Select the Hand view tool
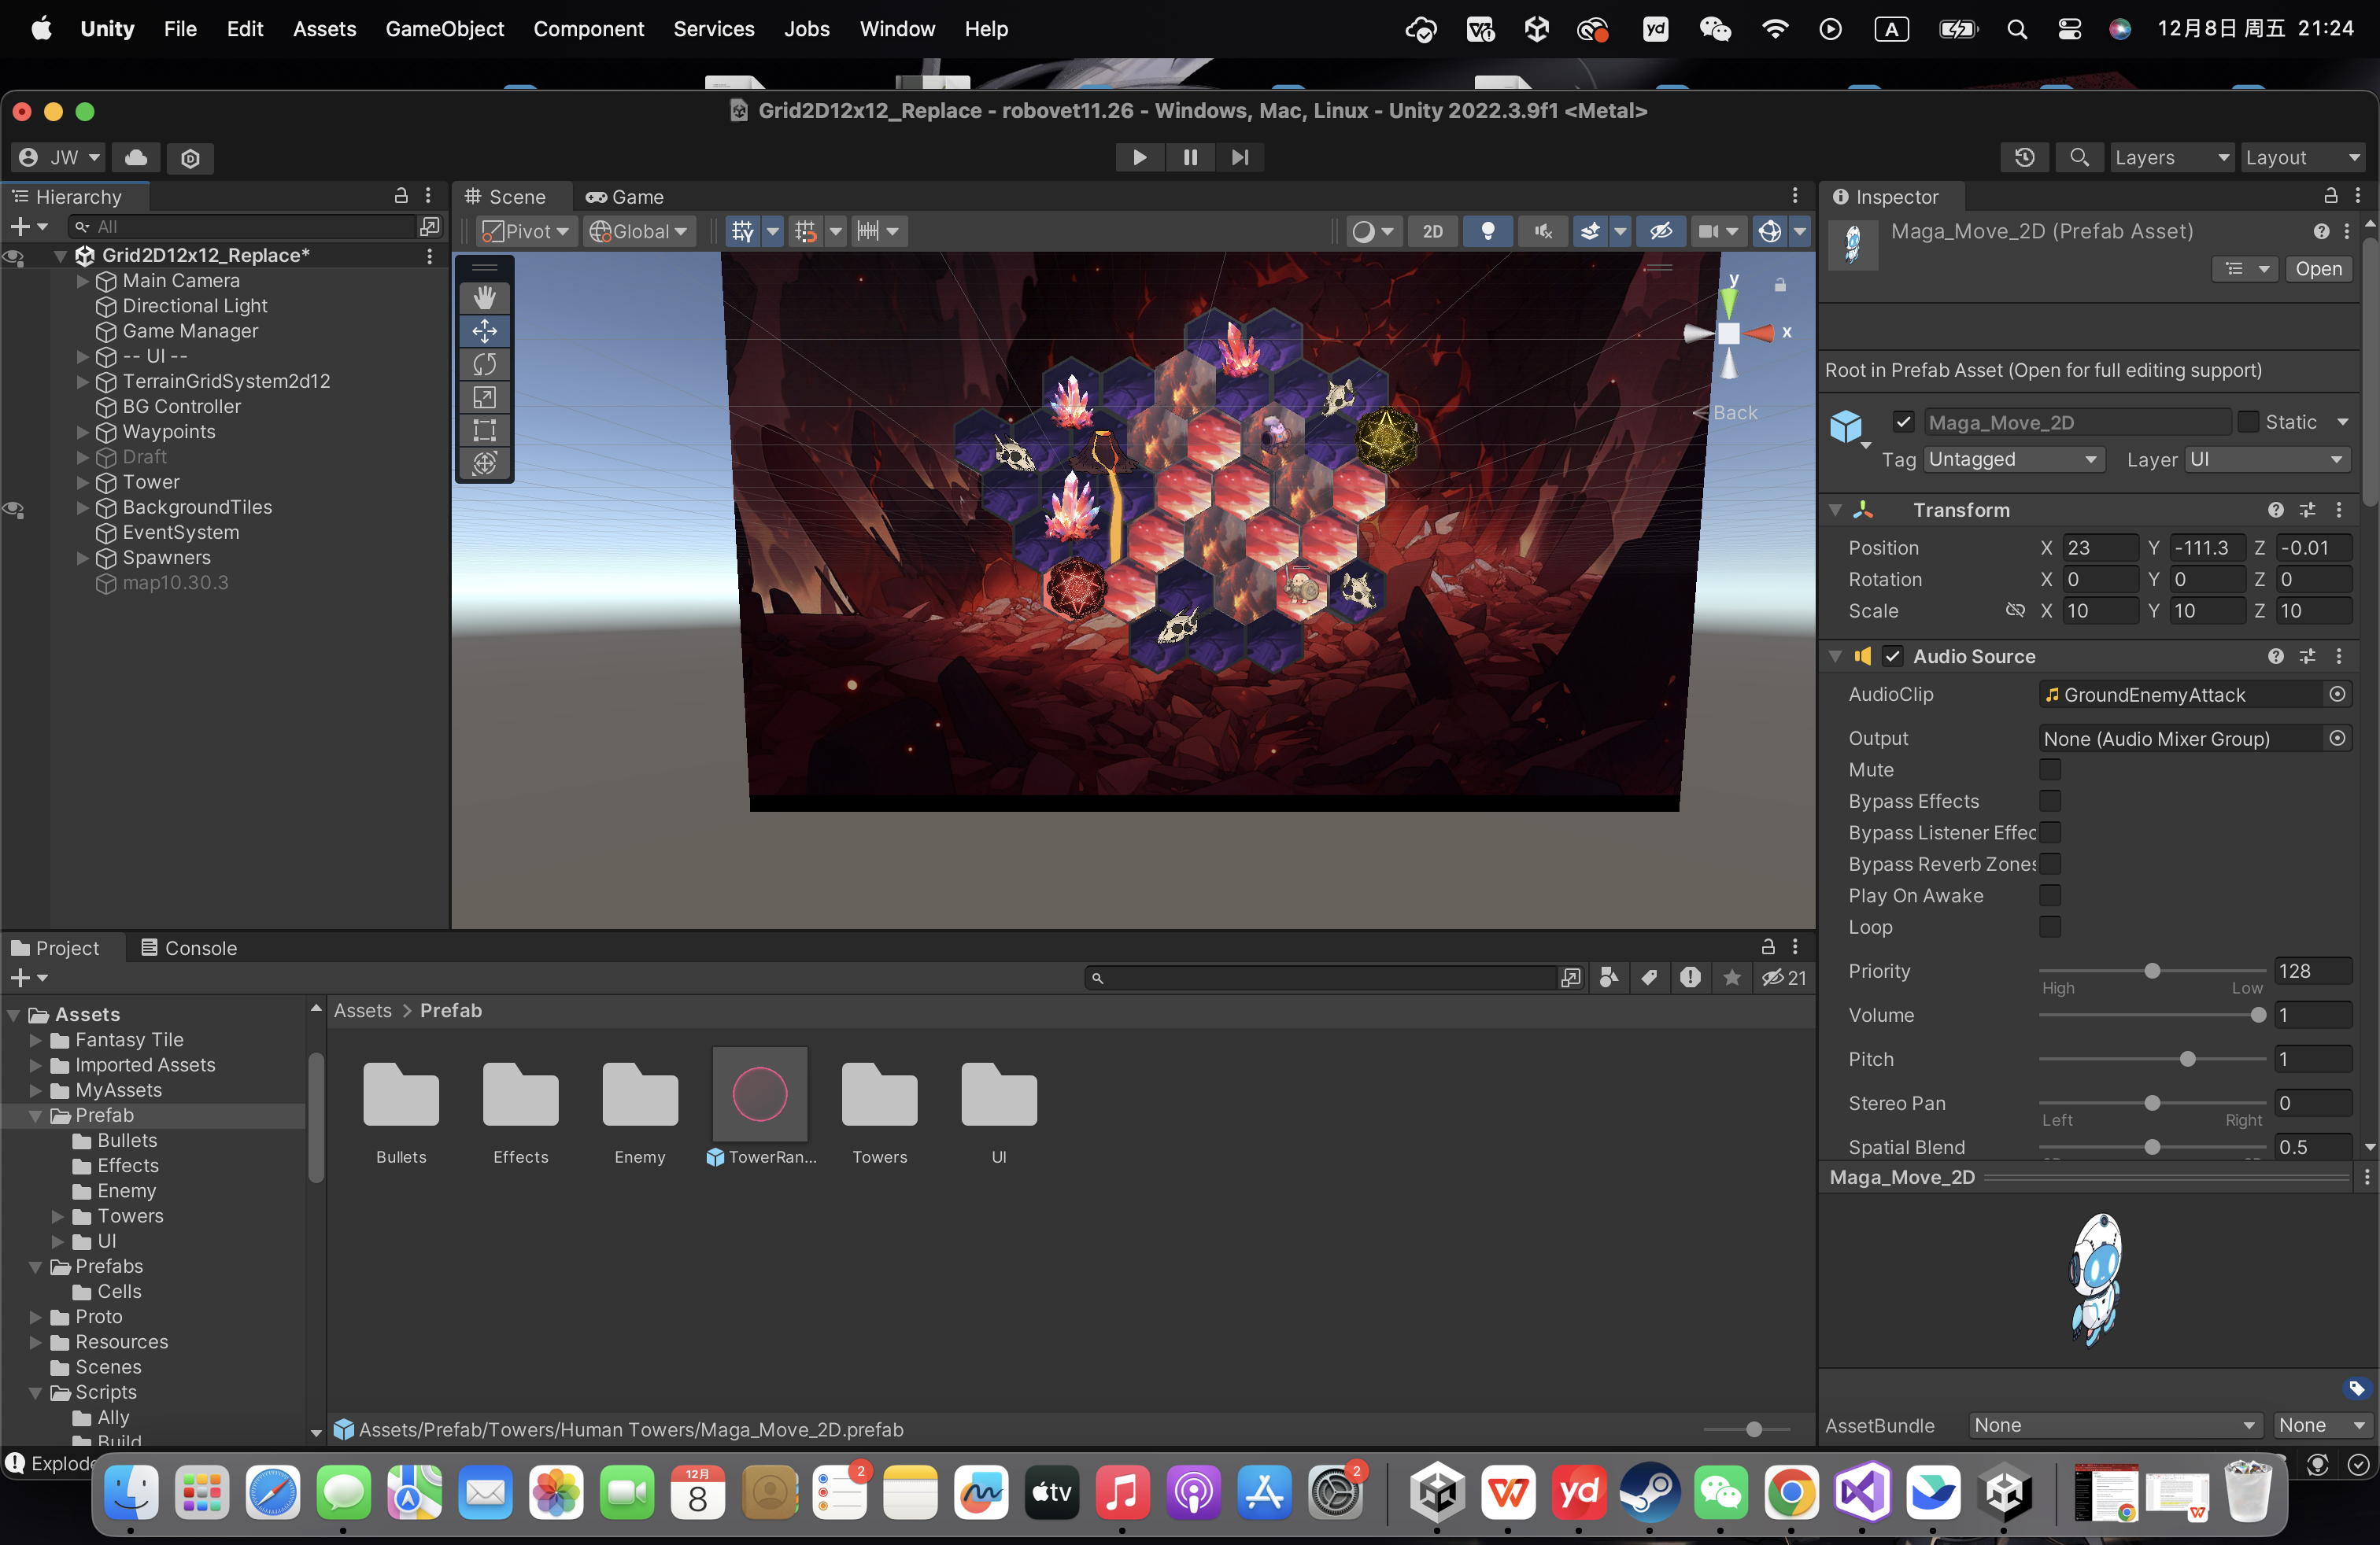Screen dimensions: 2380x1545 484,297
